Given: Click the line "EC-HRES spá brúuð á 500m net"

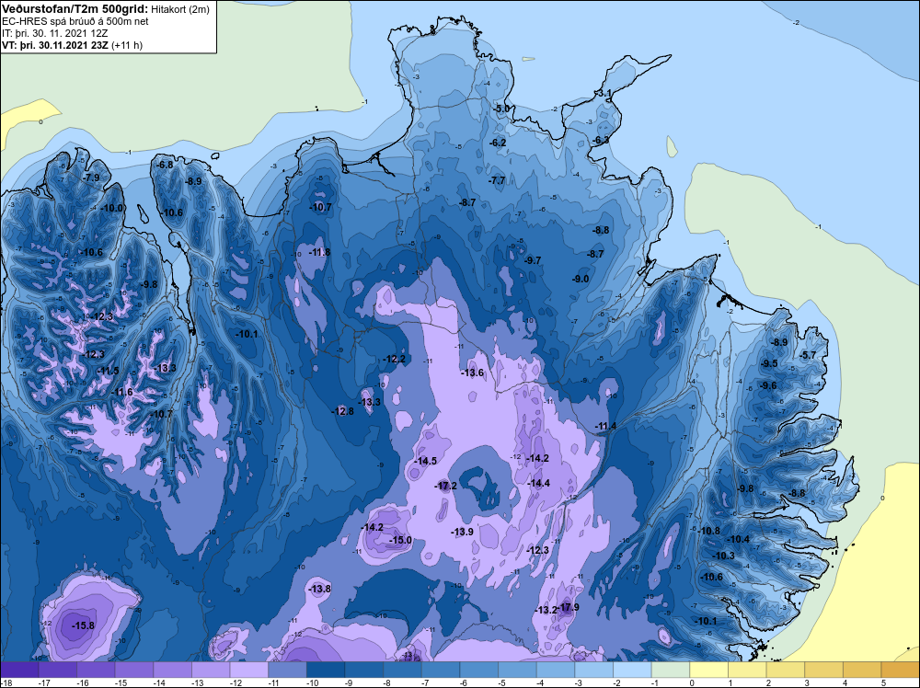Looking at the screenshot, I should tap(75, 22).
